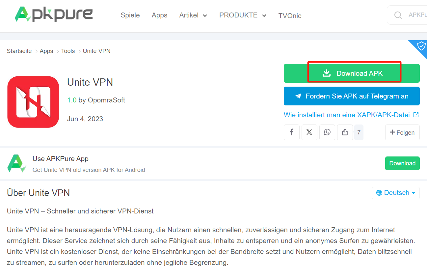Open the XAPK/APK installation guide link
Screen dimensions: 427x279
348,115
